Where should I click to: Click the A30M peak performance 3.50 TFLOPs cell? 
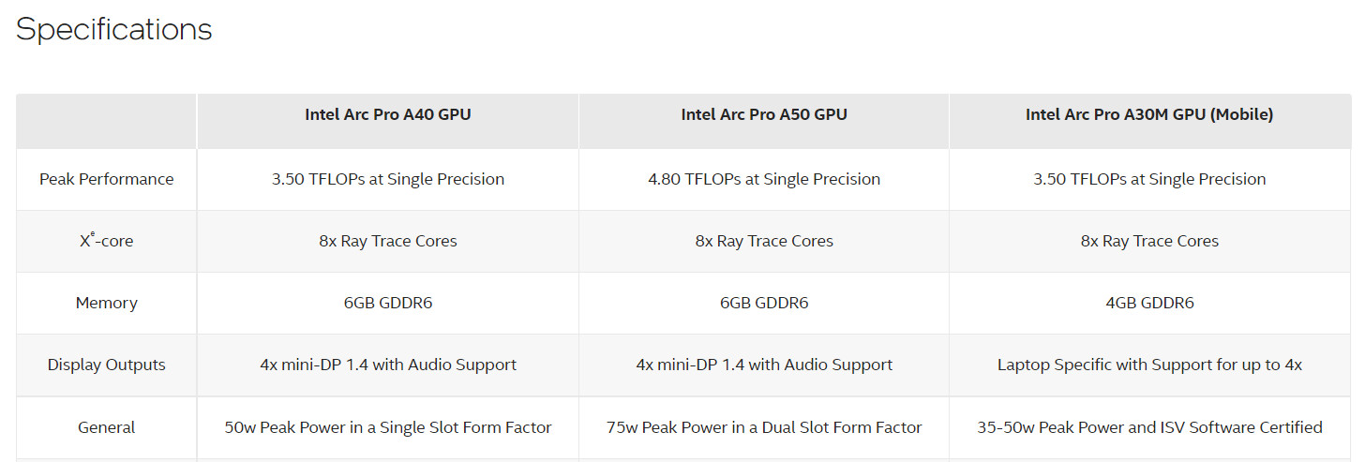pyautogui.click(x=1149, y=179)
